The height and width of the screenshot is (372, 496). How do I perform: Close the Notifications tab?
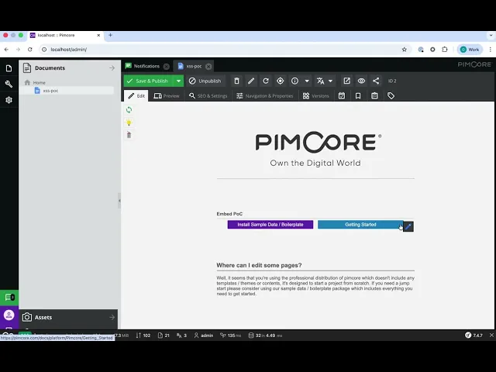point(167,67)
